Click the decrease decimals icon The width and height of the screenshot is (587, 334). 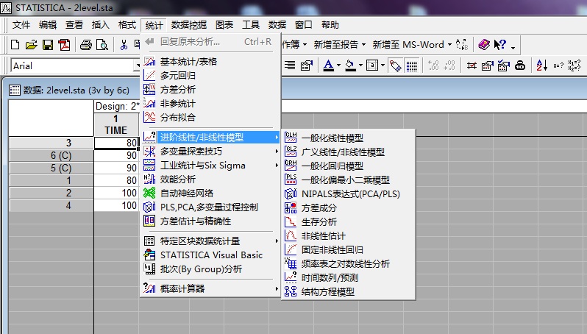pyautogui.click(x=449, y=65)
